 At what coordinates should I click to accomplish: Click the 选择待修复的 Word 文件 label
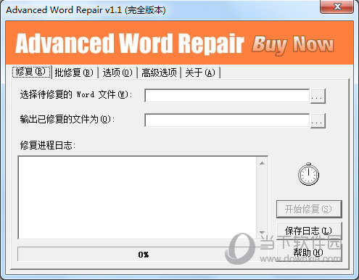click(76, 94)
